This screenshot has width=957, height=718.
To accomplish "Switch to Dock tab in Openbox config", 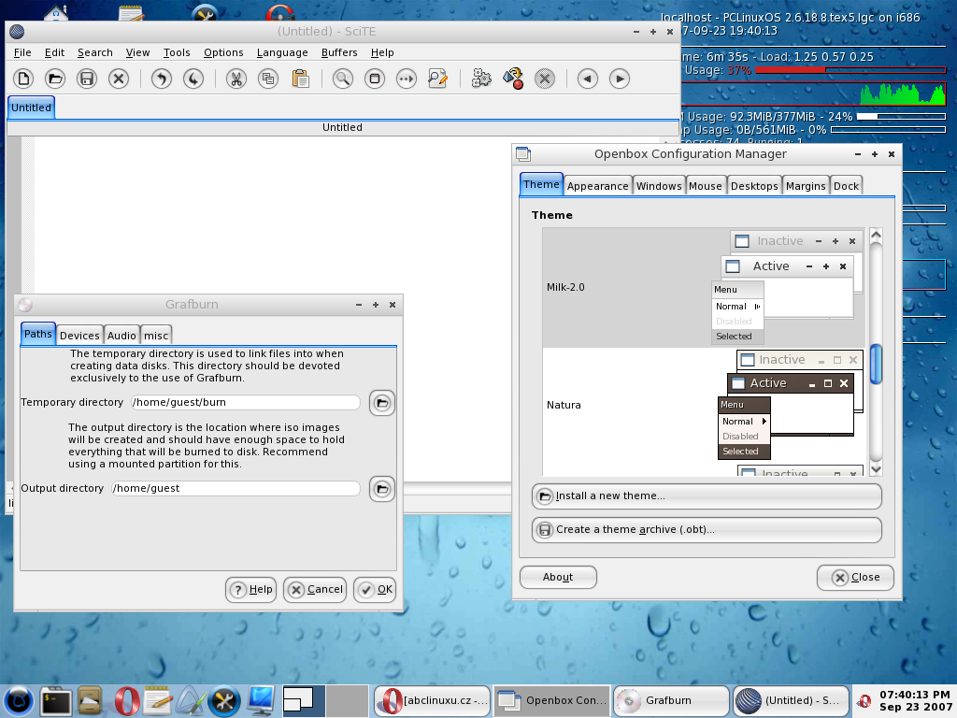I will [x=846, y=186].
